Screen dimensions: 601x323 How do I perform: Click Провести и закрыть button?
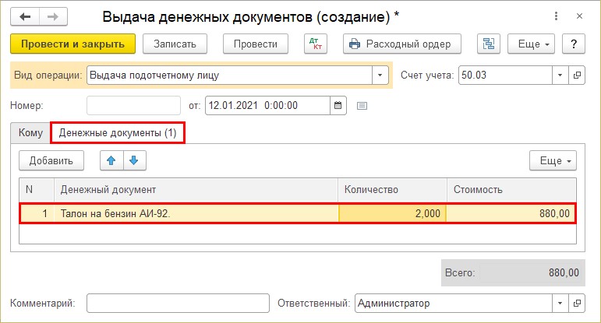click(x=72, y=44)
